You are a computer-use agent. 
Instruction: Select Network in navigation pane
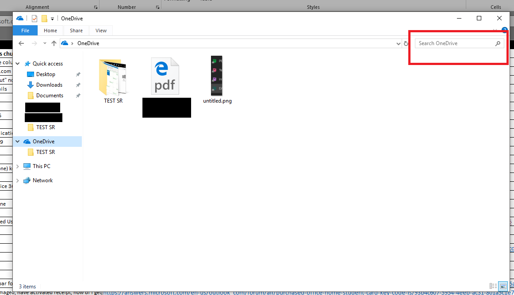coord(42,180)
